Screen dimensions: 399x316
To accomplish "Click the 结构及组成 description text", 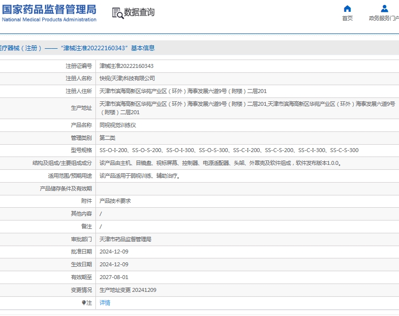I will pyautogui.click(x=220, y=163).
